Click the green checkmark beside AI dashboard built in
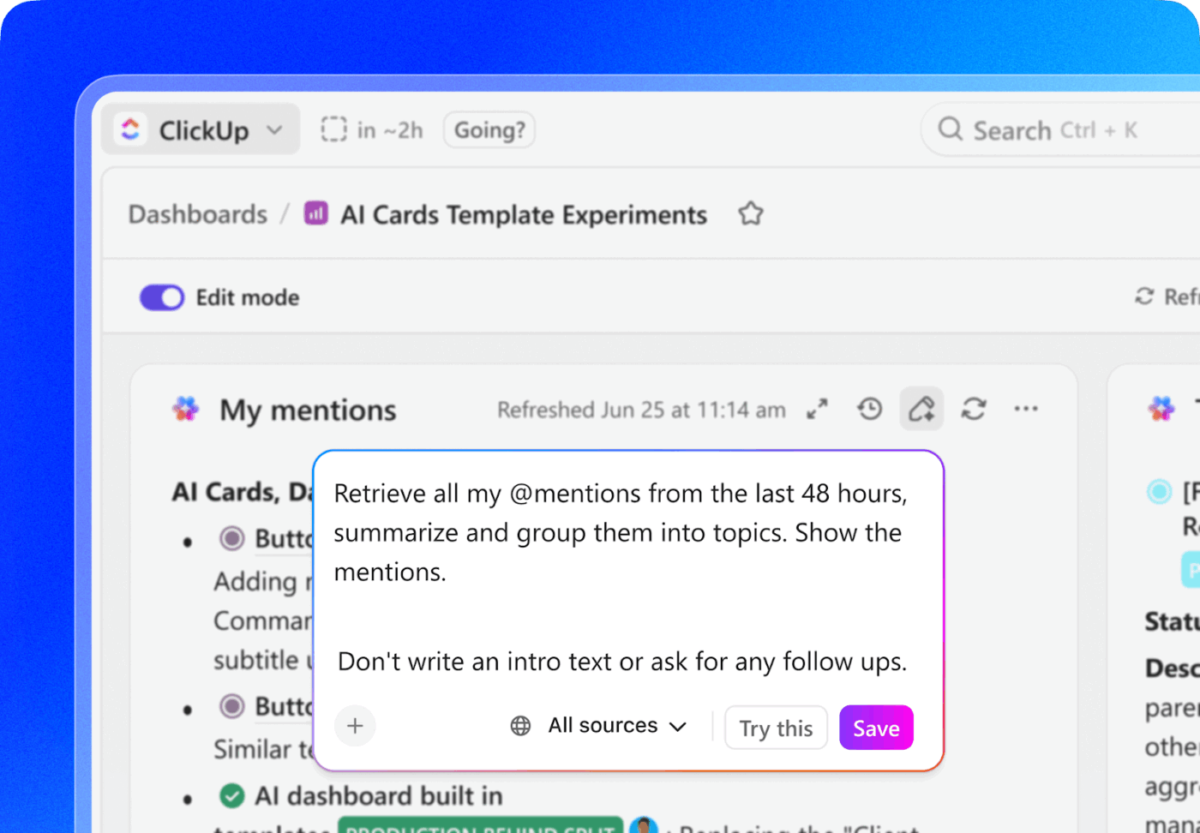This screenshot has width=1200, height=833. pos(231,795)
